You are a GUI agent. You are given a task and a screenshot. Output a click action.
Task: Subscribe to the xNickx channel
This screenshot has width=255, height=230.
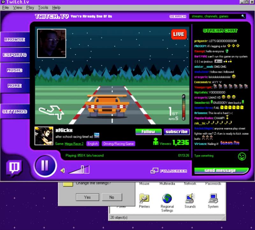177,132
